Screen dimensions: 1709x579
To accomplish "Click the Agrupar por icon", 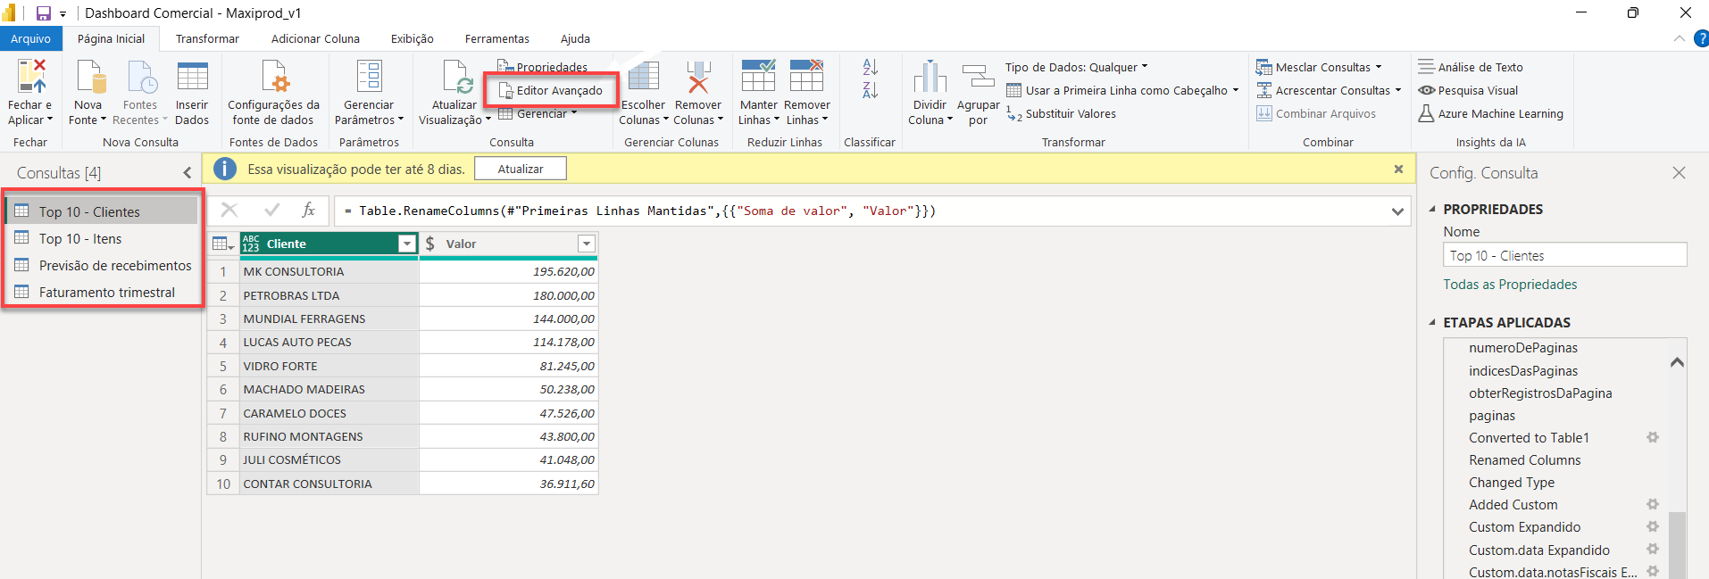I will point(979,78).
